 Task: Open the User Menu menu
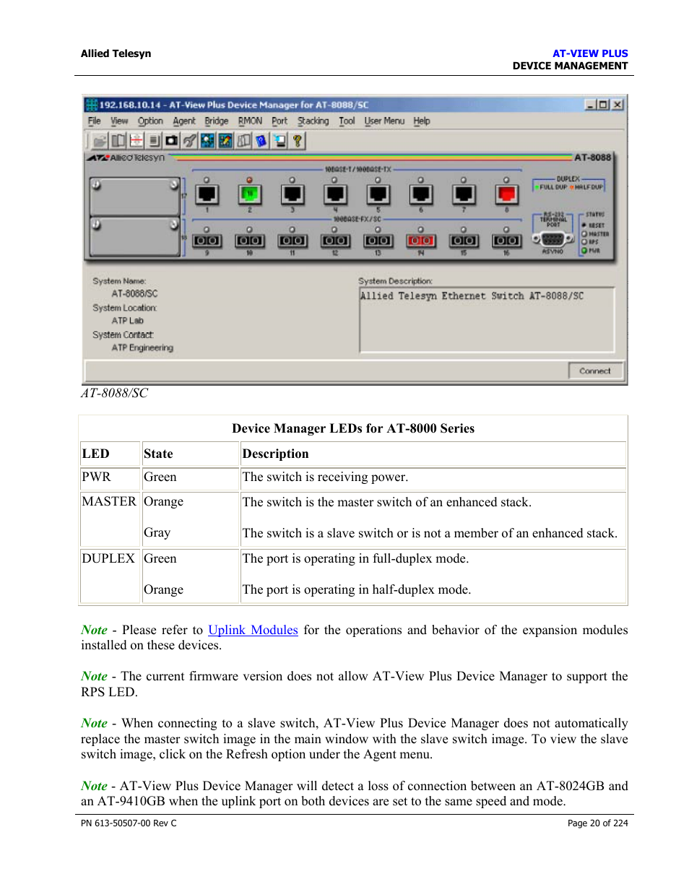pyautogui.click(x=384, y=121)
